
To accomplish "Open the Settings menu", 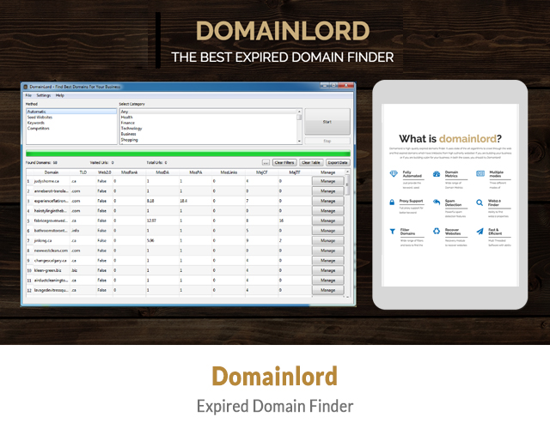I will coord(43,95).
